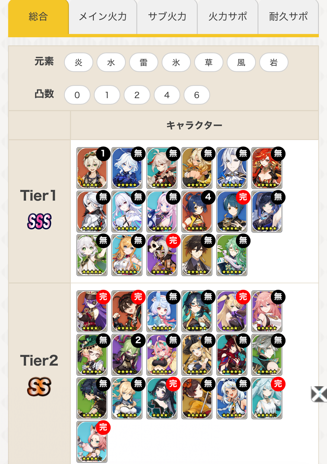This screenshot has height=464, width=327.
Task: Filter by 岩 element
Action: [x=274, y=62]
